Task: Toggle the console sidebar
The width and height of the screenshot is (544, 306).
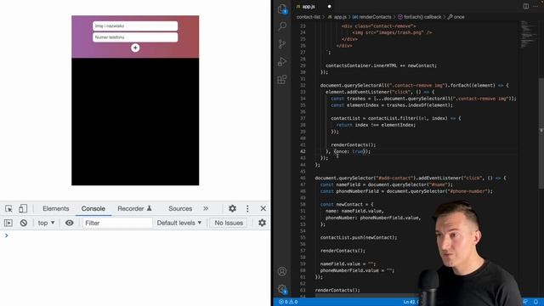Action: 8,223
